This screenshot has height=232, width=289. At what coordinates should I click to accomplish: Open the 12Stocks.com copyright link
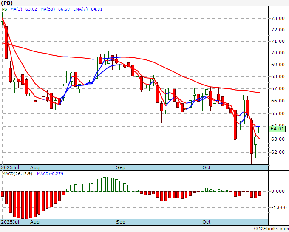[271, 229]
